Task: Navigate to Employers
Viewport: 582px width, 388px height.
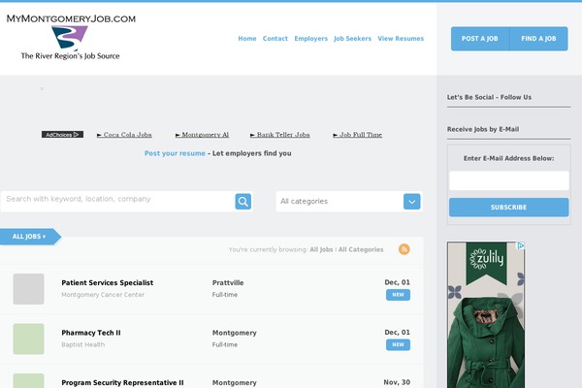Action: click(x=311, y=39)
